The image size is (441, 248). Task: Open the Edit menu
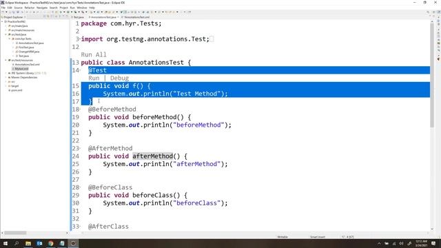pos(10,8)
